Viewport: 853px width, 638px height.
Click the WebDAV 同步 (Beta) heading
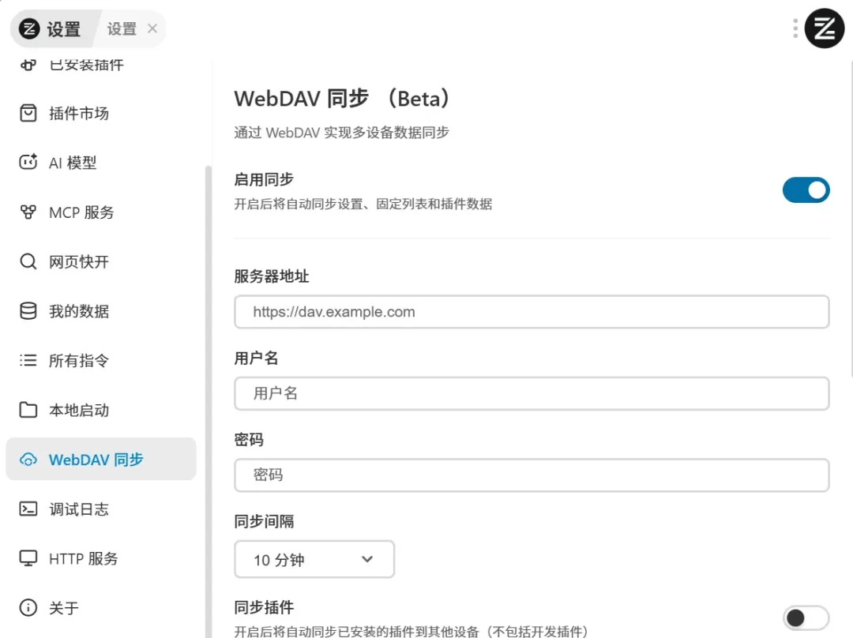coord(343,99)
